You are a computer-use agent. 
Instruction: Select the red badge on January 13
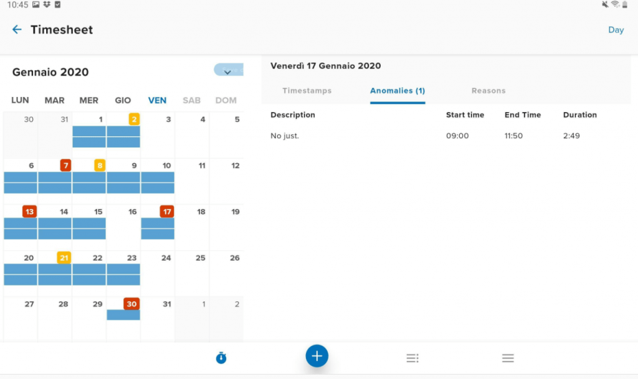29,212
